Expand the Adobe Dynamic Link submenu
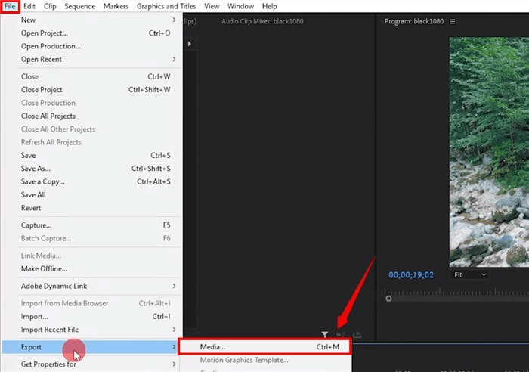This screenshot has width=529, height=372. tap(97, 286)
